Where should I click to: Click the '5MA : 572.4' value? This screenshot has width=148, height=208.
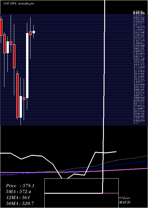(x=19, y=192)
